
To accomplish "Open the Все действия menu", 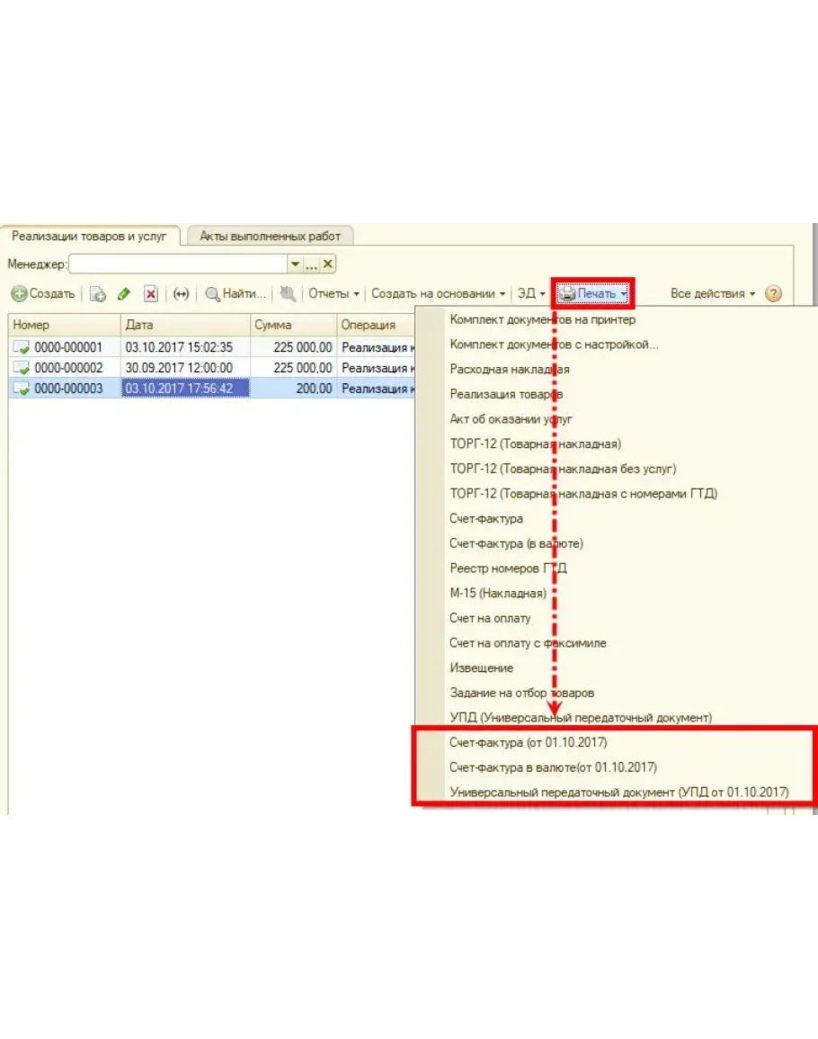I will click(x=713, y=294).
